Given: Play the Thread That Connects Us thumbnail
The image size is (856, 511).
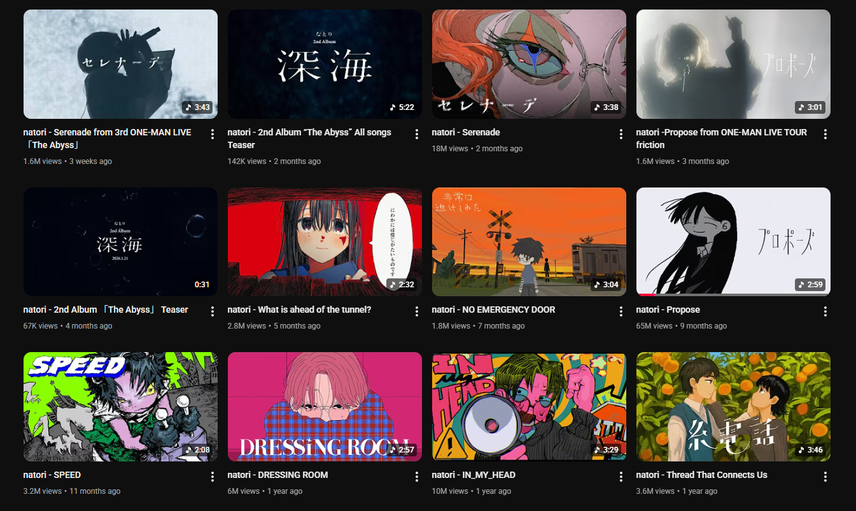Looking at the screenshot, I should point(733,407).
